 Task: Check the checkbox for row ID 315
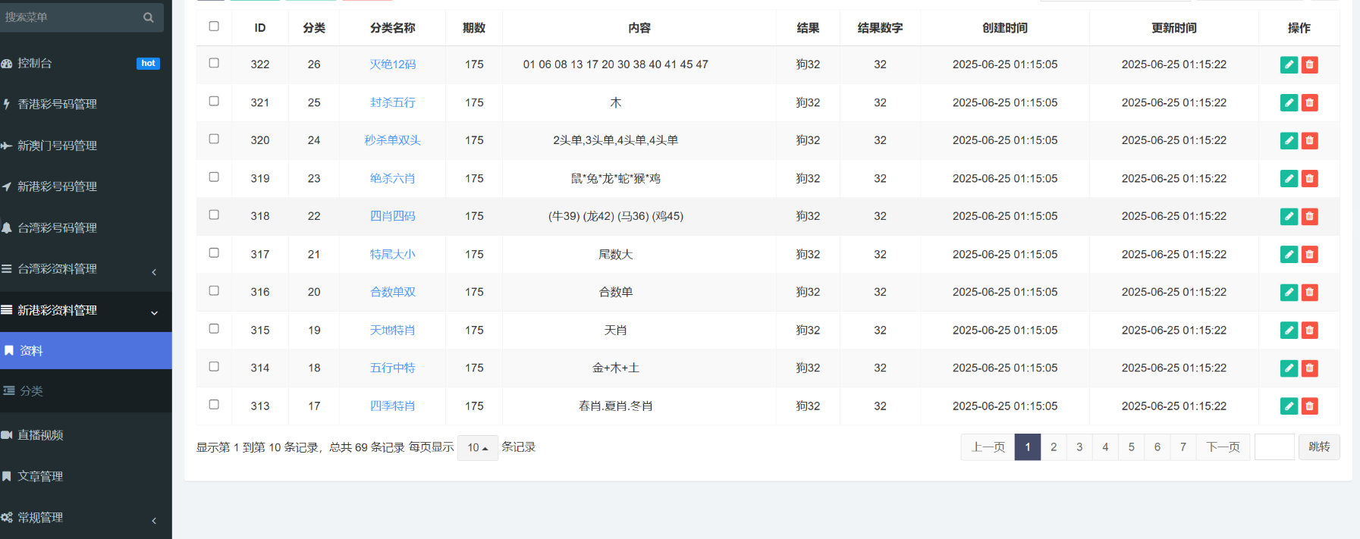pos(214,328)
